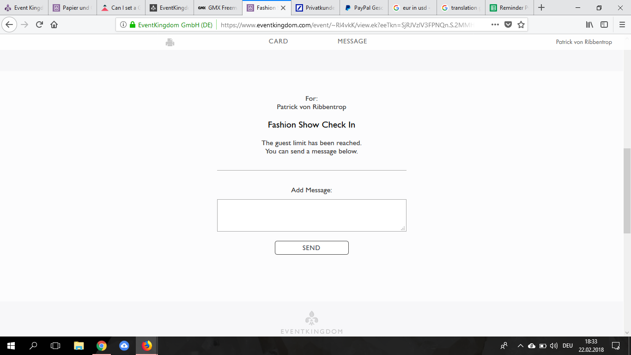Click the Pocket save icon
Image resolution: width=631 pixels, height=355 pixels.
pyautogui.click(x=508, y=25)
